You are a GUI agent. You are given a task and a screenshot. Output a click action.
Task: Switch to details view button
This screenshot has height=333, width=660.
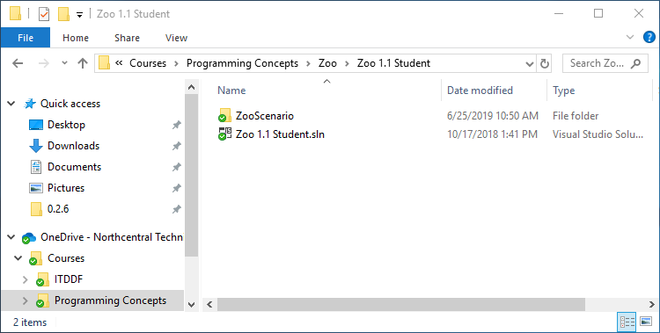click(x=627, y=322)
